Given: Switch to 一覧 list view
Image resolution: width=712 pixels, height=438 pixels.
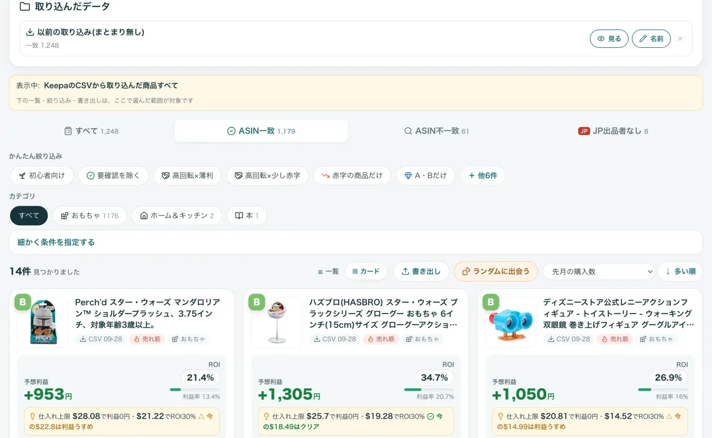Looking at the screenshot, I should pyautogui.click(x=328, y=271).
